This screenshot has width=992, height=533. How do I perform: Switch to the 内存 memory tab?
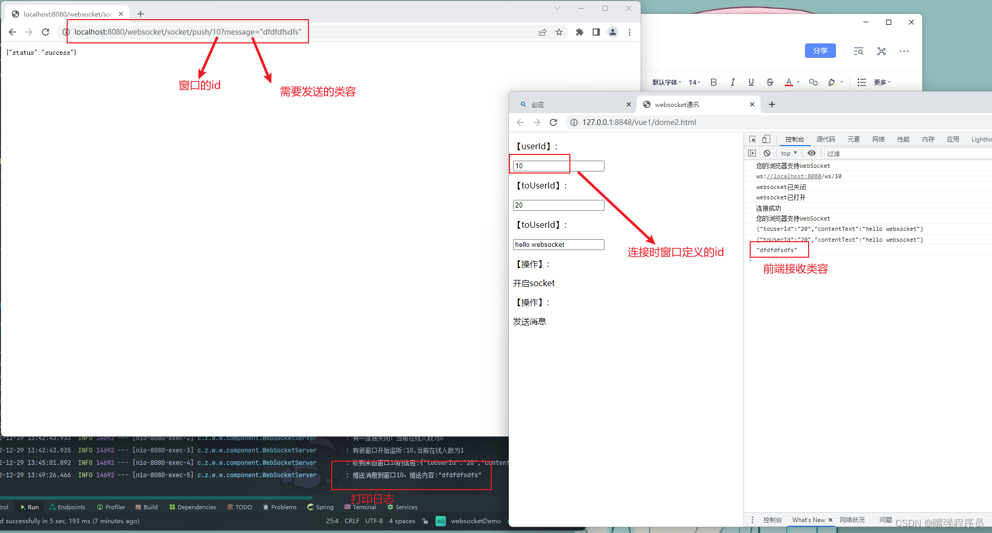928,139
